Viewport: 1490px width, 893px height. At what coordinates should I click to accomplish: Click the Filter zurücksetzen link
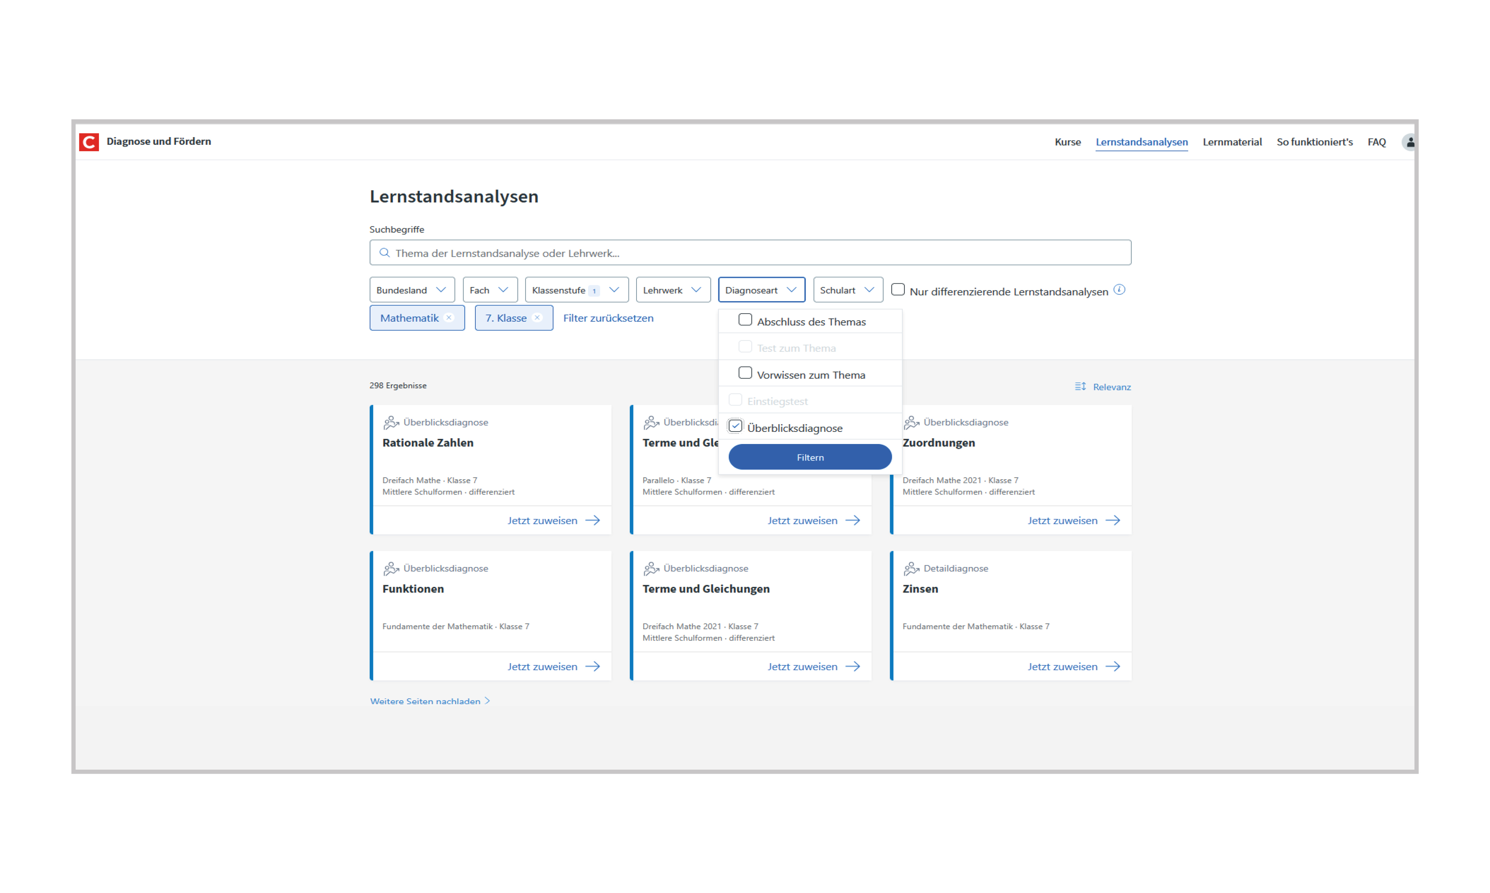click(x=608, y=318)
